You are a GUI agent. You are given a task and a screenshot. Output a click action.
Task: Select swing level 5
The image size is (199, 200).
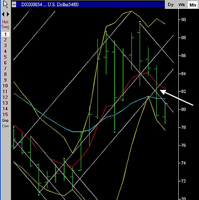[5, 57]
